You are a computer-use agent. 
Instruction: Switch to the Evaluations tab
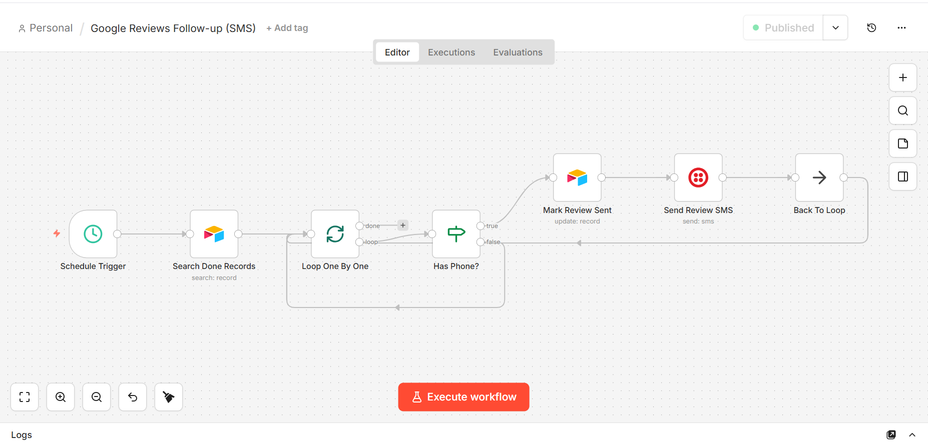(518, 52)
